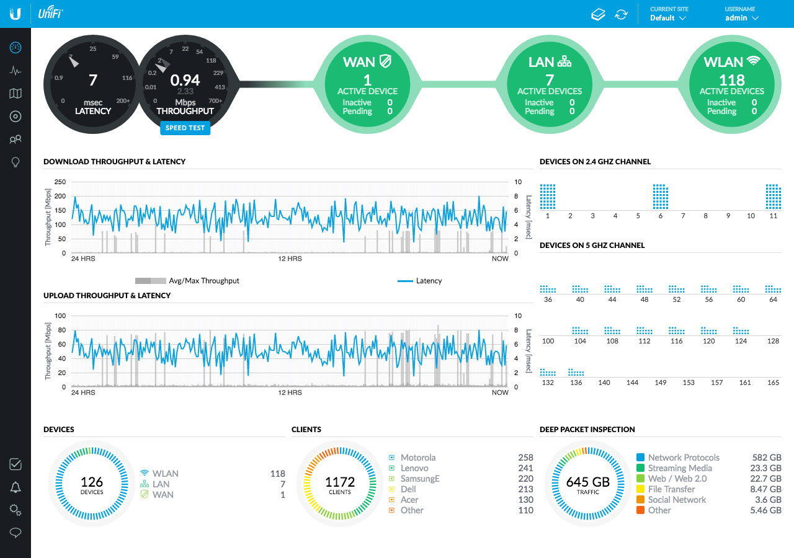The width and height of the screenshot is (794, 558).
Task: Click the File Transfer color swatch
Action: point(641,489)
